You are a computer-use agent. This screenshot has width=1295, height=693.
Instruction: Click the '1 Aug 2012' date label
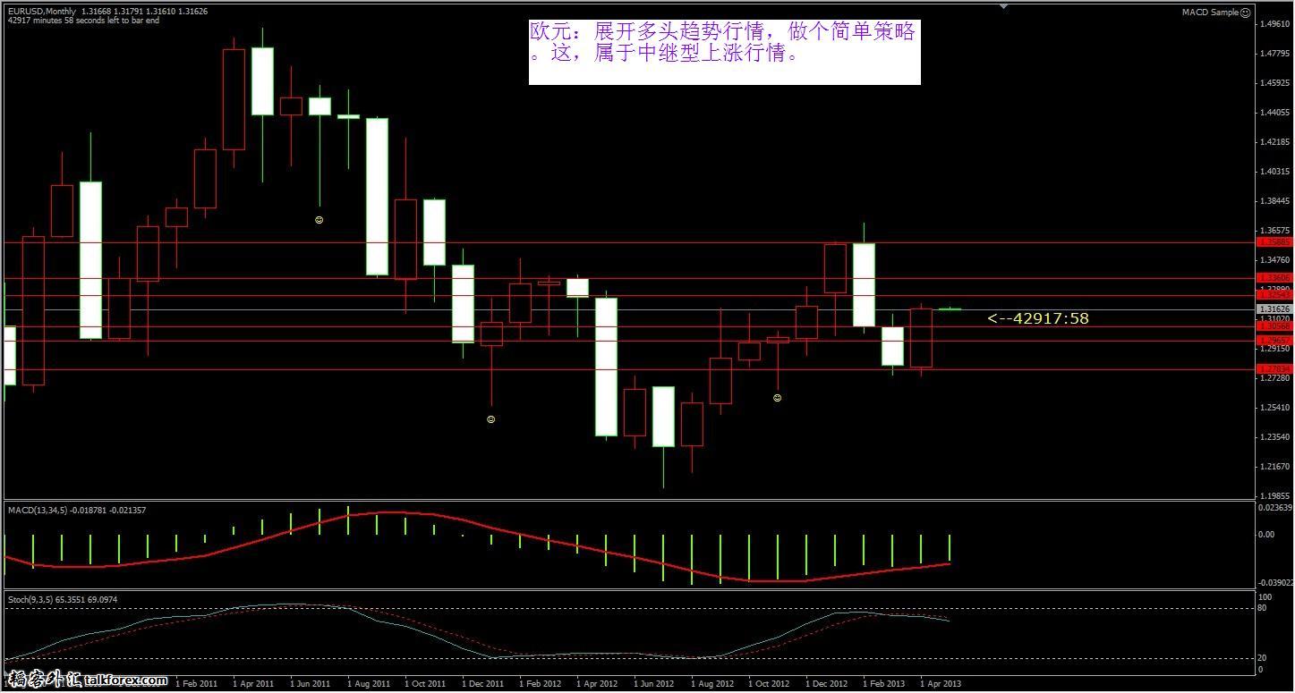coord(712,683)
